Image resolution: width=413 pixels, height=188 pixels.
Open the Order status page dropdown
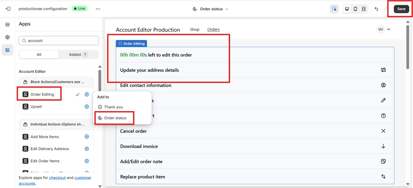click(x=211, y=9)
